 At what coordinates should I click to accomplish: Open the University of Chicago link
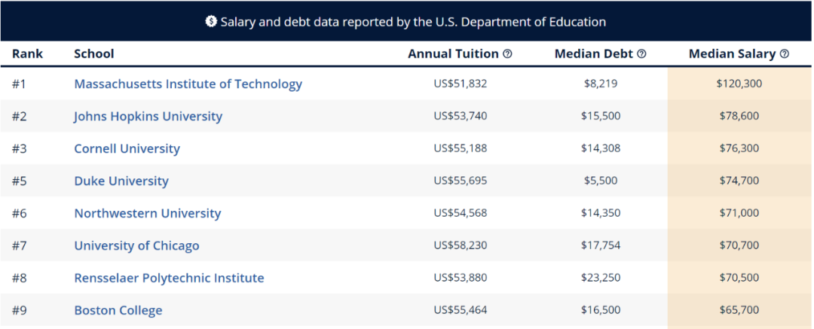point(136,246)
